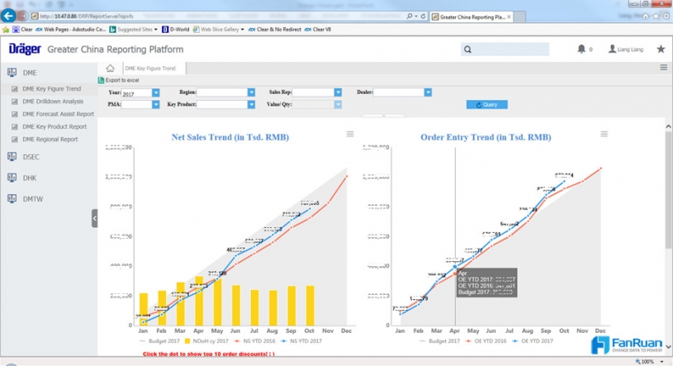The image size is (673, 366).
Task: Open the Dealer dropdown
Action: coord(428,93)
